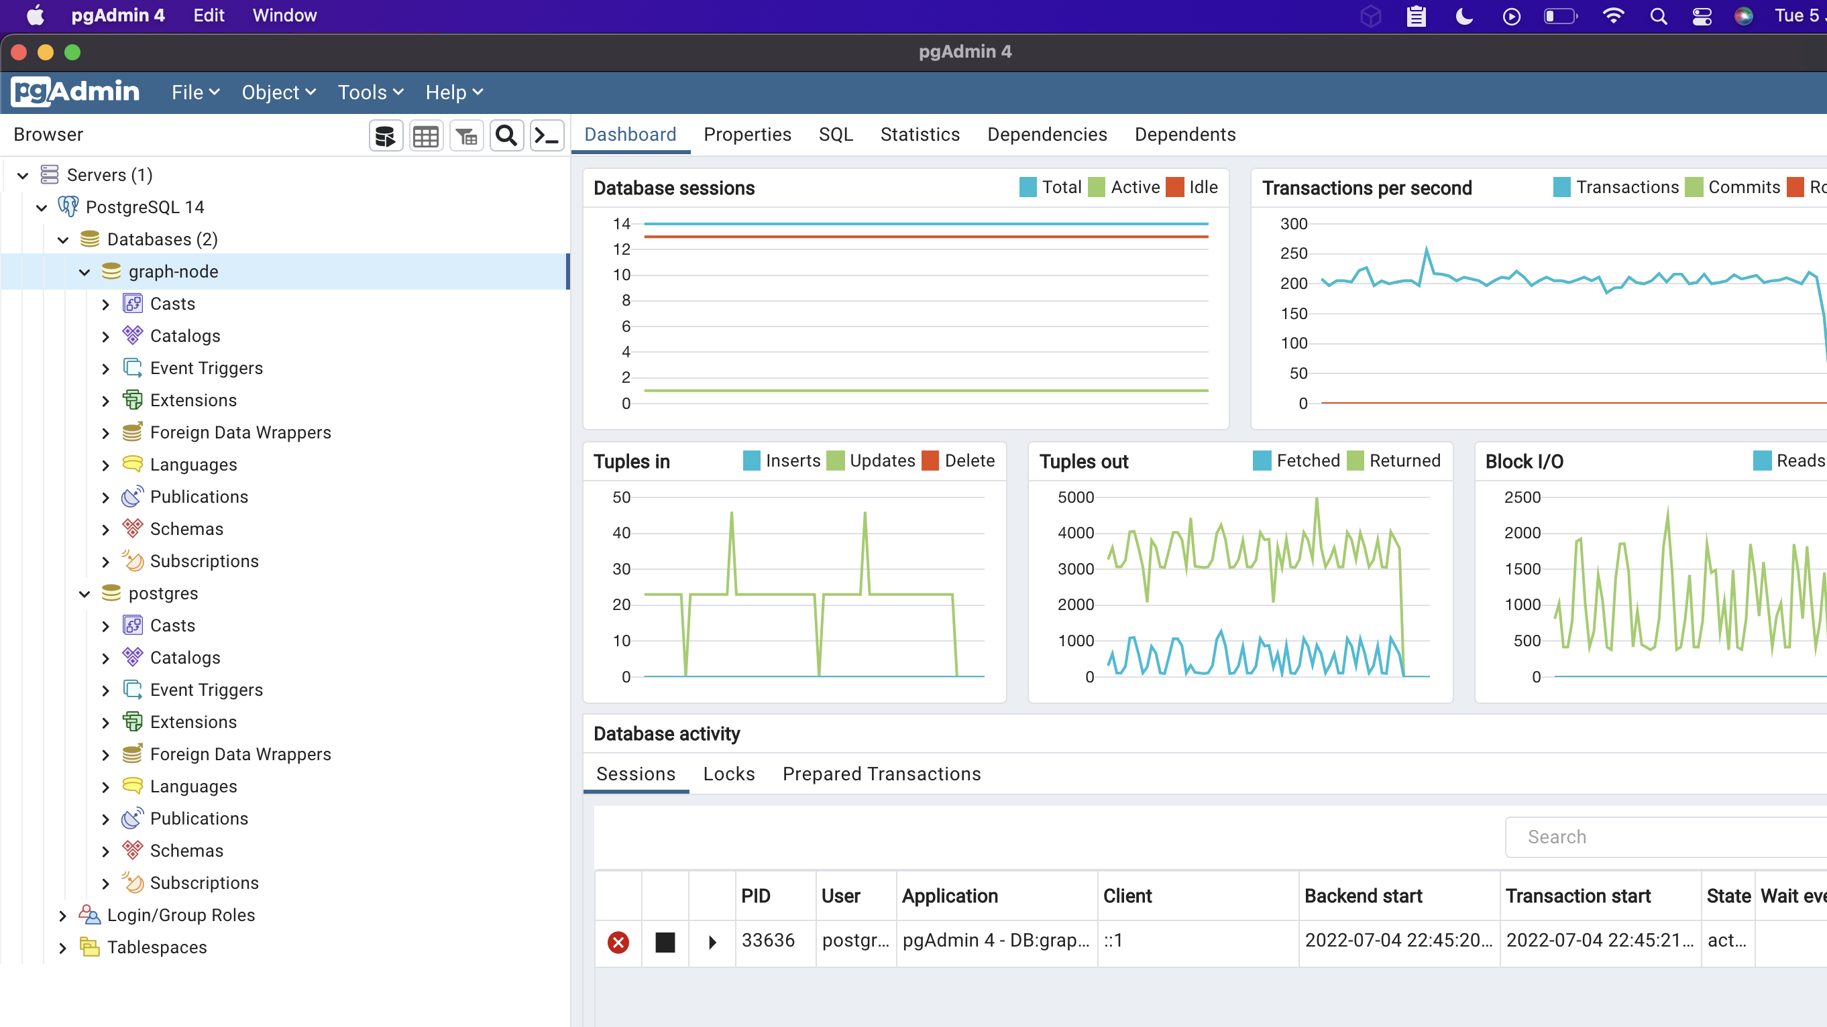Select Publications icon under graph-node
1827x1027 pixels.
(133, 496)
